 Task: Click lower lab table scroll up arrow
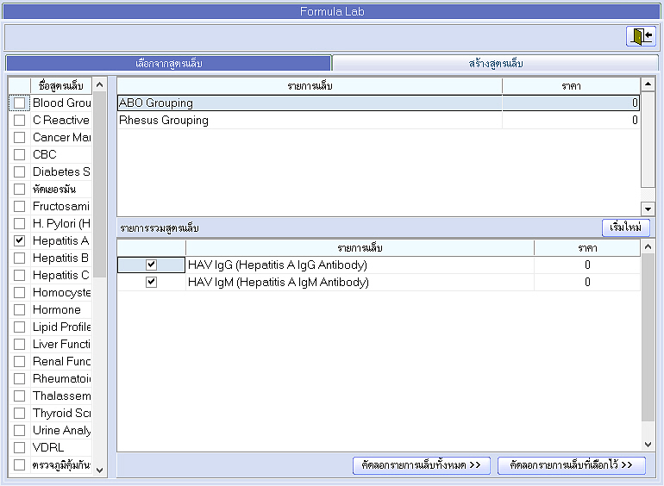tap(648, 246)
